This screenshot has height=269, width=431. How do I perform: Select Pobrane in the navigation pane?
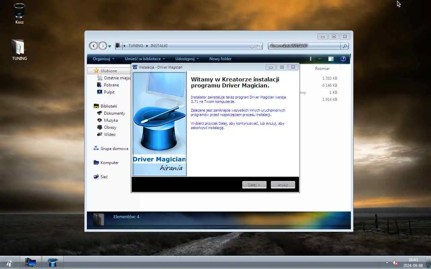pos(111,85)
